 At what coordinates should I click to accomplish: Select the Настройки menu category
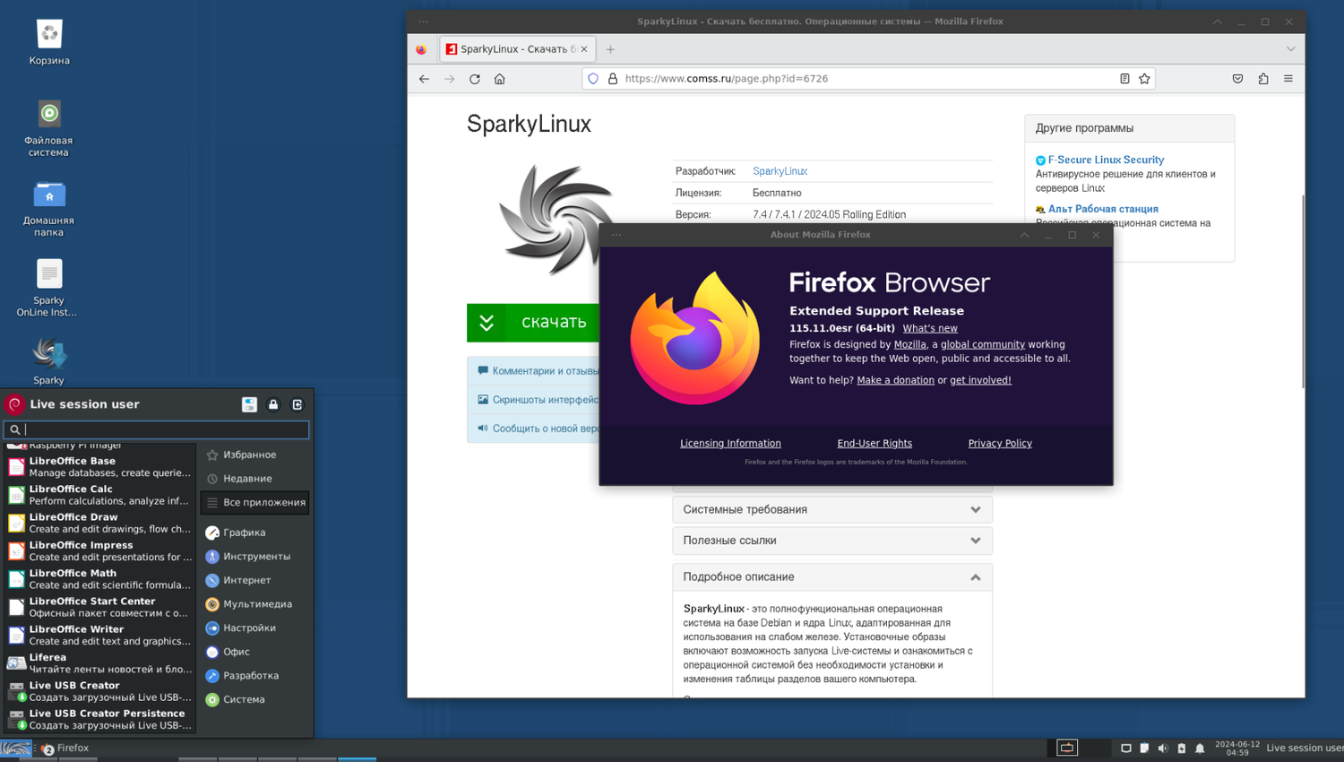(x=255, y=628)
